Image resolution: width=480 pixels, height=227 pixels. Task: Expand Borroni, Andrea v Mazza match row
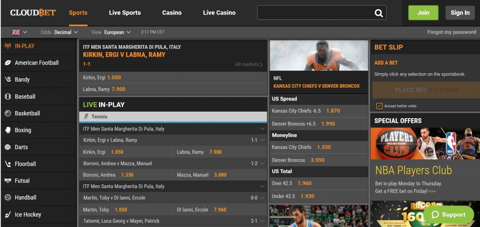[x=262, y=164]
